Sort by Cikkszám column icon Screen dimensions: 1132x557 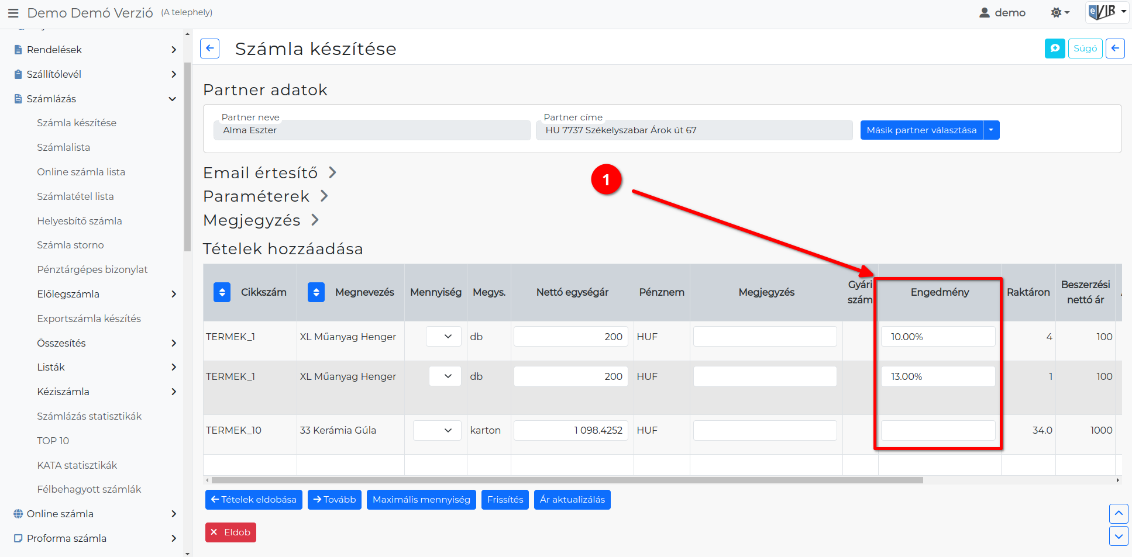point(222,292)
